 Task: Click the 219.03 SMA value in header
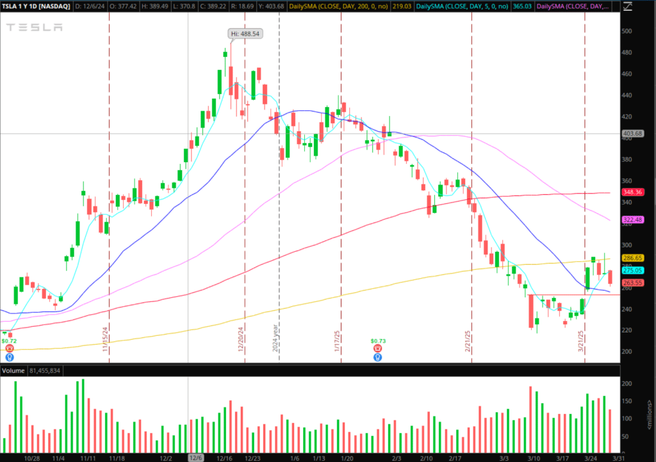click(402, 6)
